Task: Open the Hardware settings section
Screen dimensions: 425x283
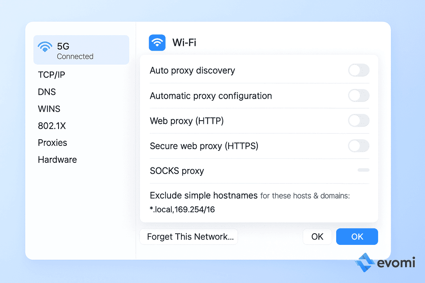Action: coord(57,160)
